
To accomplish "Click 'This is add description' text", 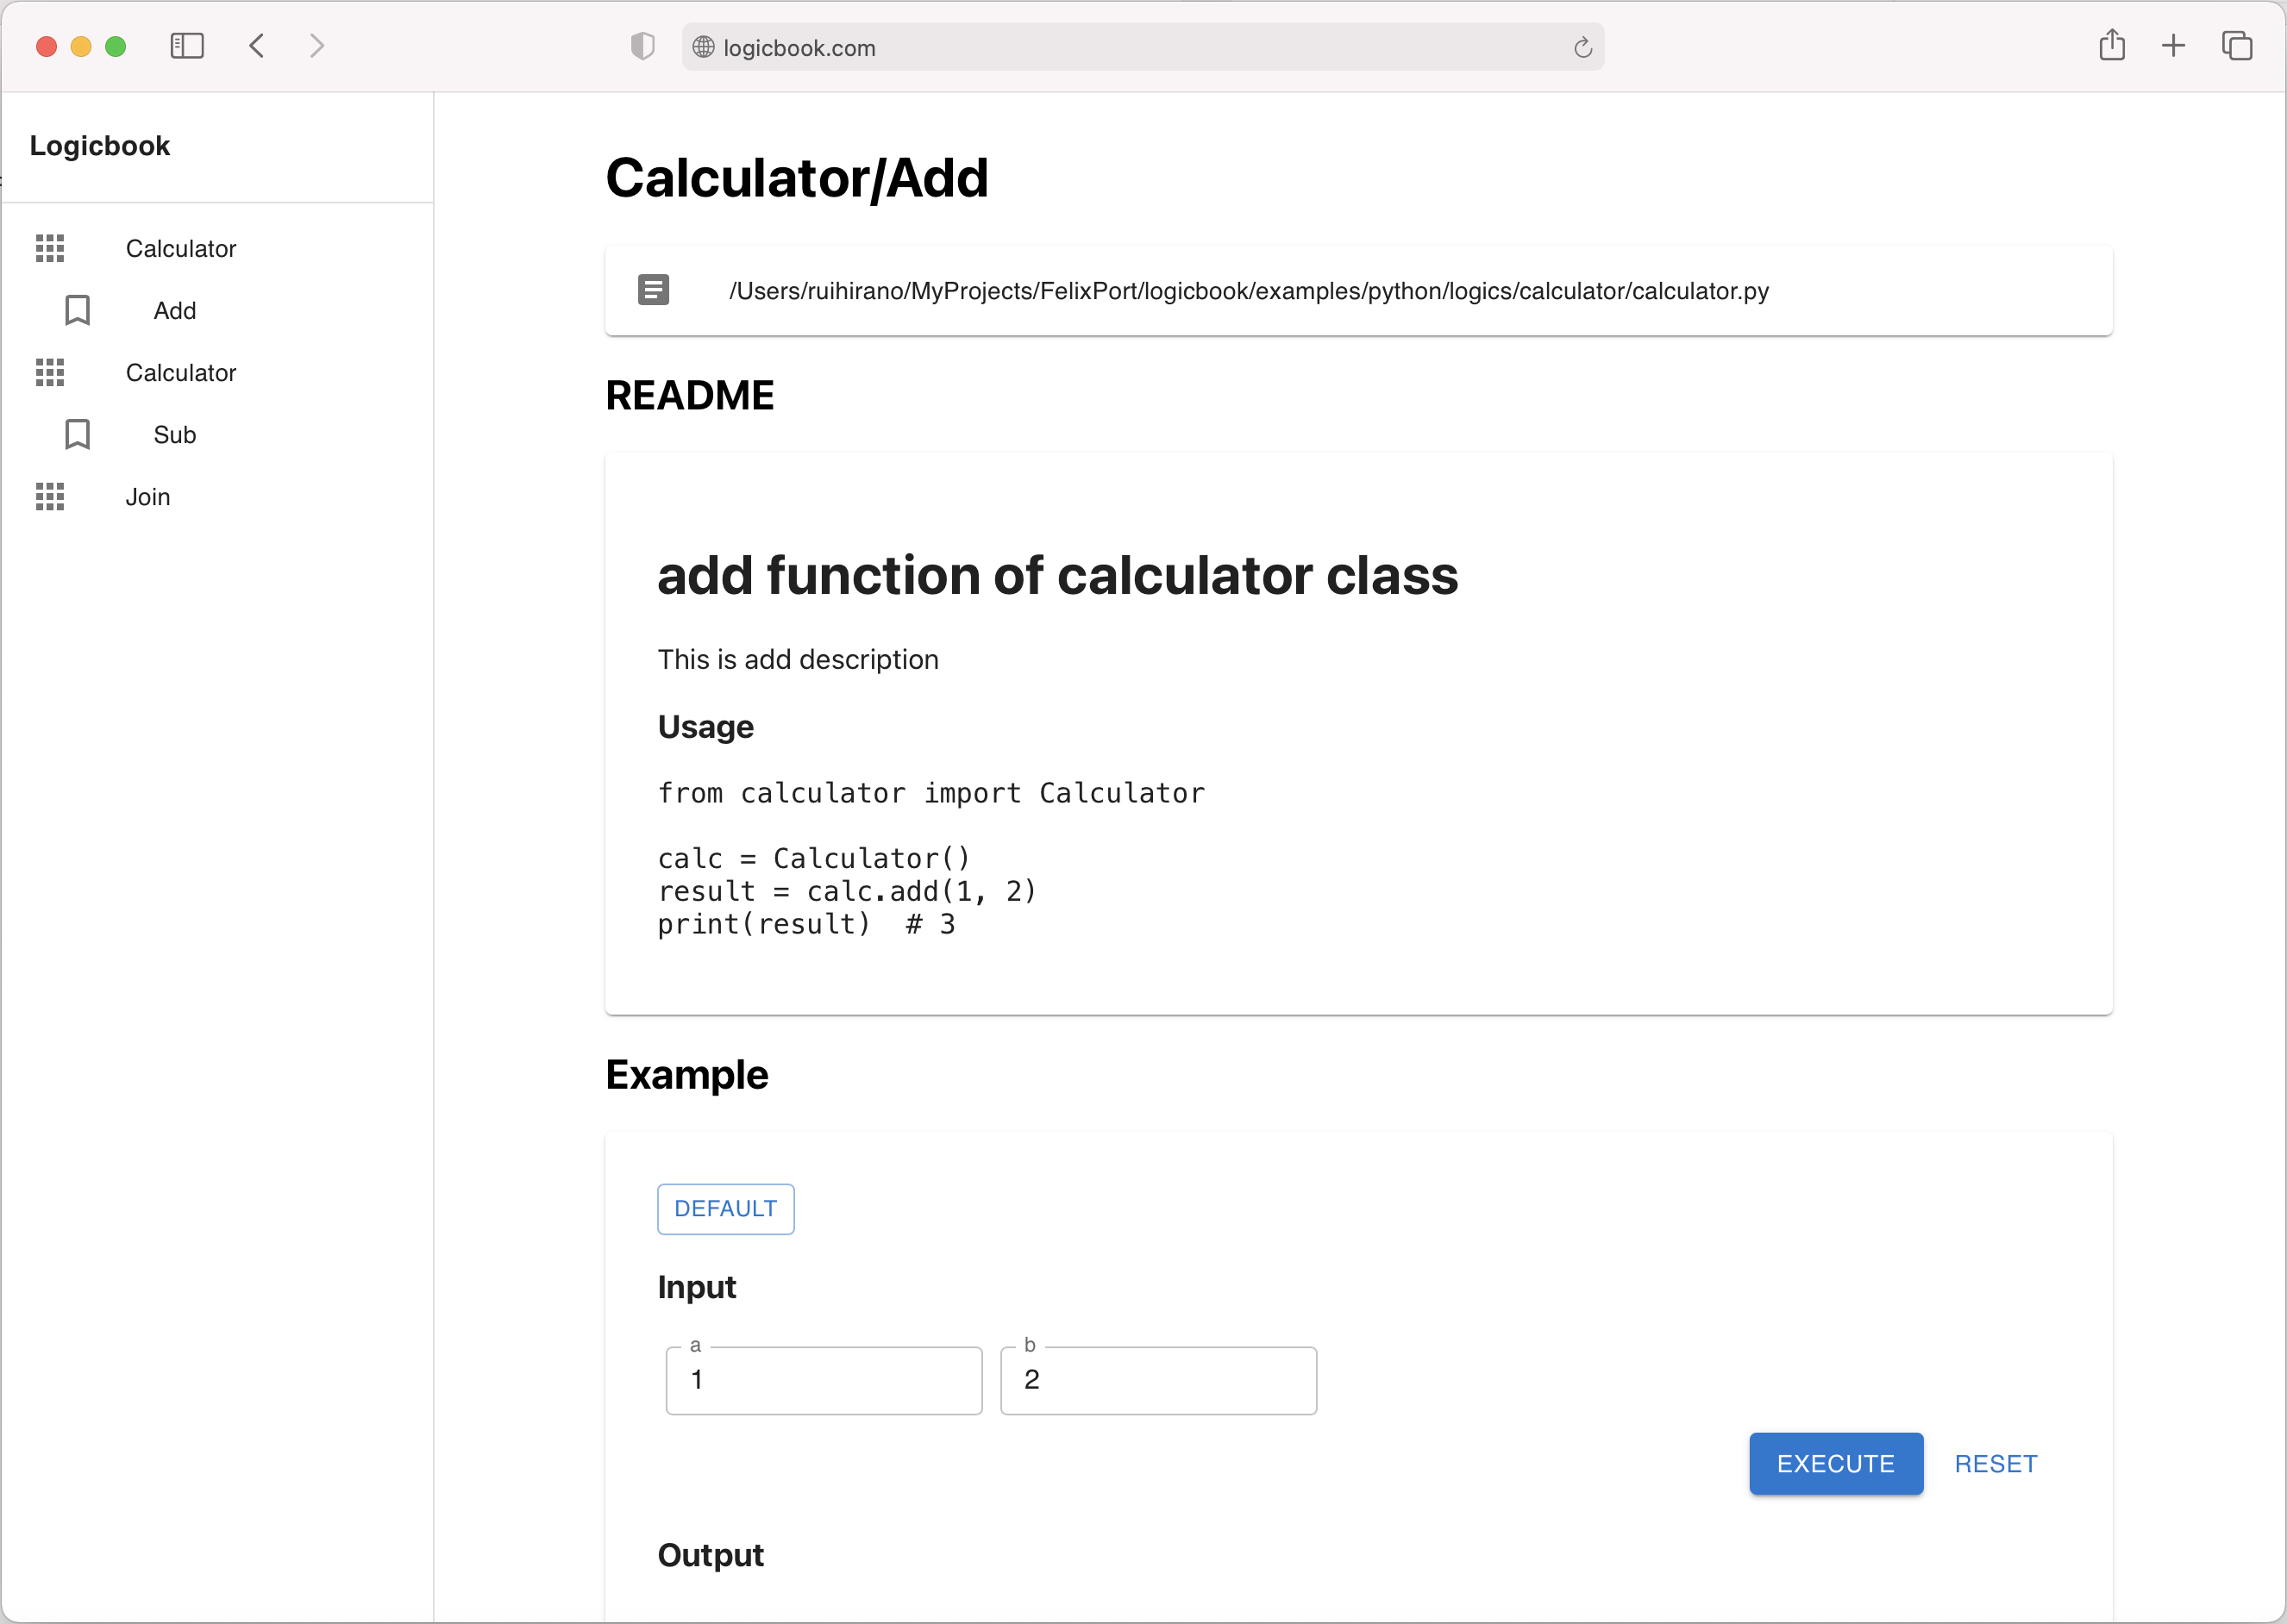I will coord(798,659).
